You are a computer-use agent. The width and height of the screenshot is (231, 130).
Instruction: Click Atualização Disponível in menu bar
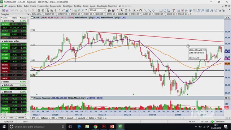[x=107, y=6]
